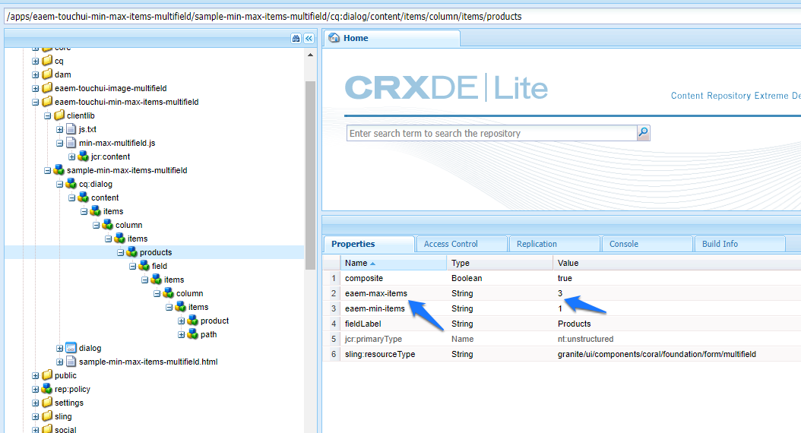Click the content node icon

84,198
